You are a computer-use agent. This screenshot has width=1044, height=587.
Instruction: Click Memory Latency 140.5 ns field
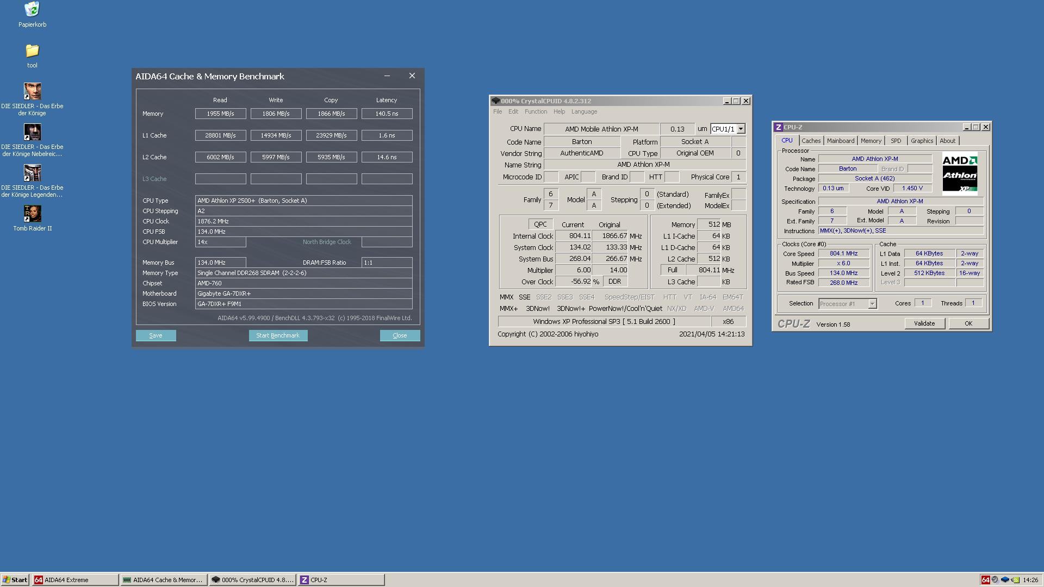(387, 114)
